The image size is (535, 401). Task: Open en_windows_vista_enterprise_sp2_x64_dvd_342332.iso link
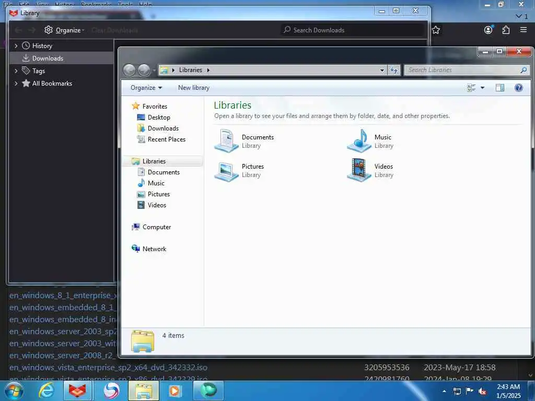click(109, 368)
